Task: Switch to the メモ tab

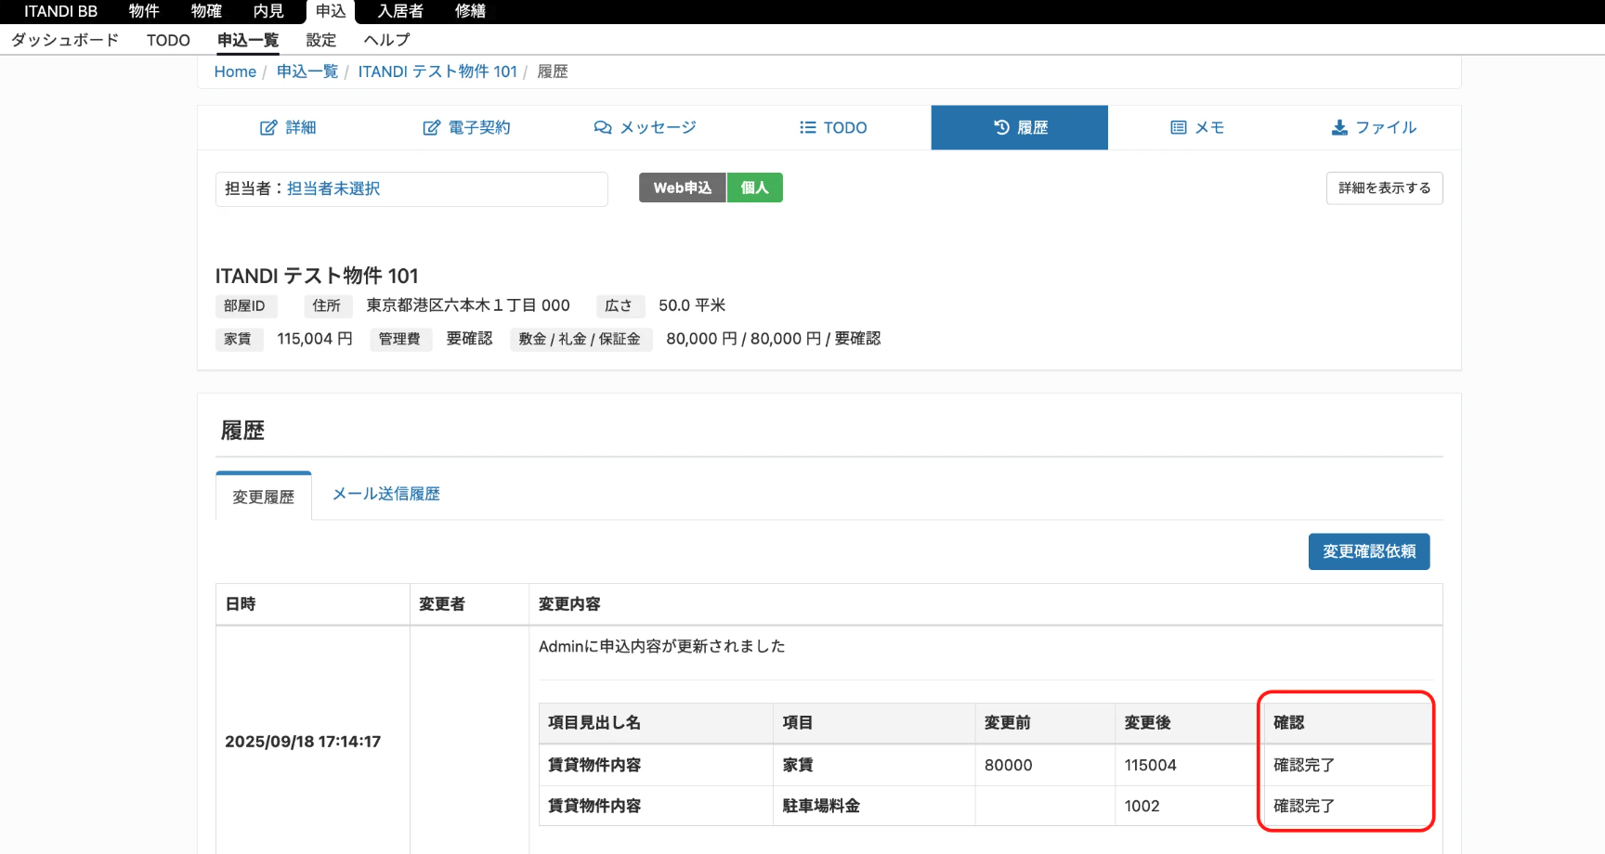Action: 1197,128
